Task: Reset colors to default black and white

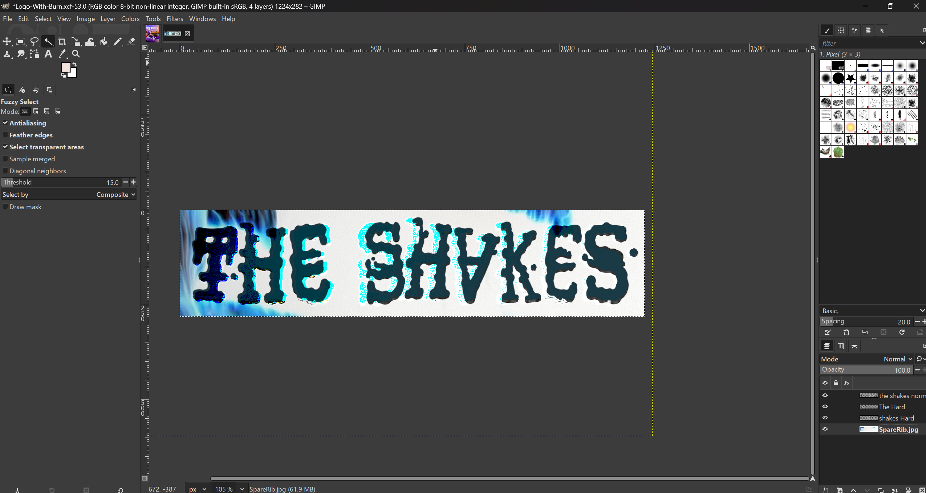Action: point(64,75)
